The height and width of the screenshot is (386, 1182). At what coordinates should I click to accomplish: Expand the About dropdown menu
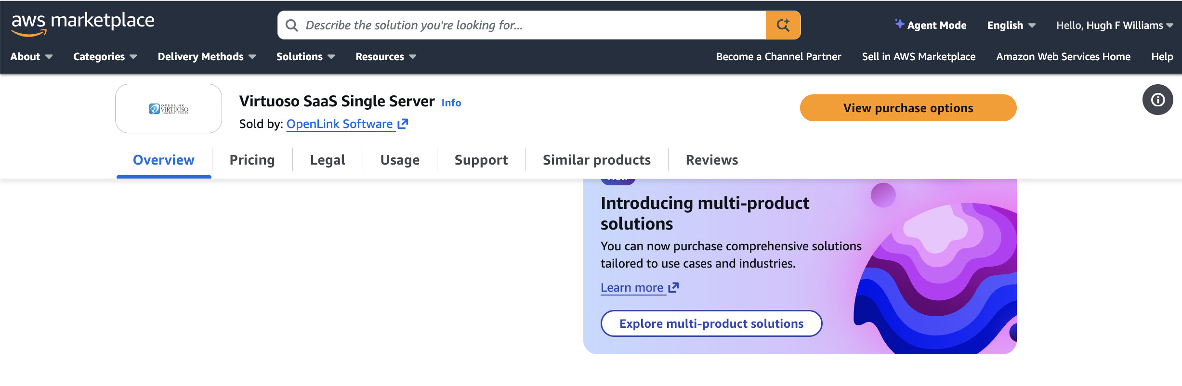[31, 57]
